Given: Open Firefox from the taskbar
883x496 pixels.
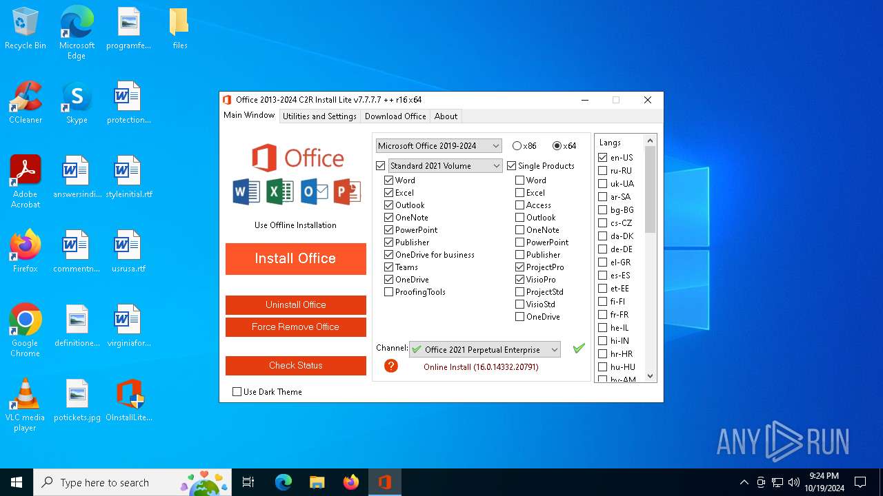Looking at the screenshot, I should tap(350, 482).
